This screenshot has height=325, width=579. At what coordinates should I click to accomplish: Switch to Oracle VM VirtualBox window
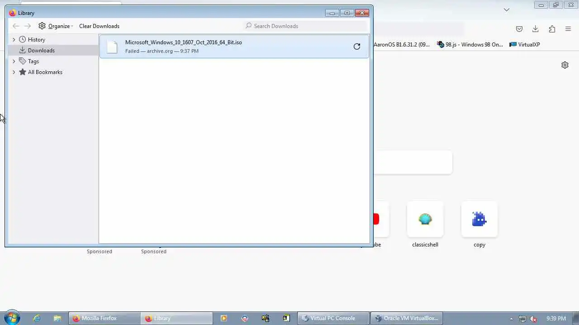click(x=406, y=318)
